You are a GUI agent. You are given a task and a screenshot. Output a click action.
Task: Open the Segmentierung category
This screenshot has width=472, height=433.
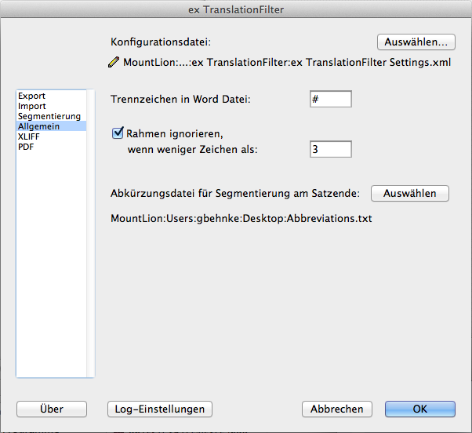[x=51, y=116]
